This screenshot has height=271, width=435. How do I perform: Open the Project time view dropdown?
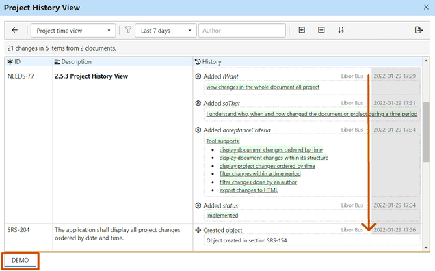point(73,31)
